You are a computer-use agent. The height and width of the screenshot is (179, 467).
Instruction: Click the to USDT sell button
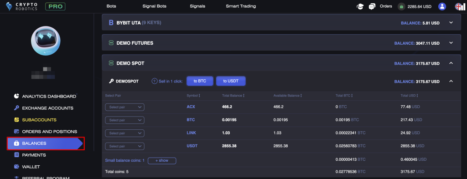click(231, 81)
